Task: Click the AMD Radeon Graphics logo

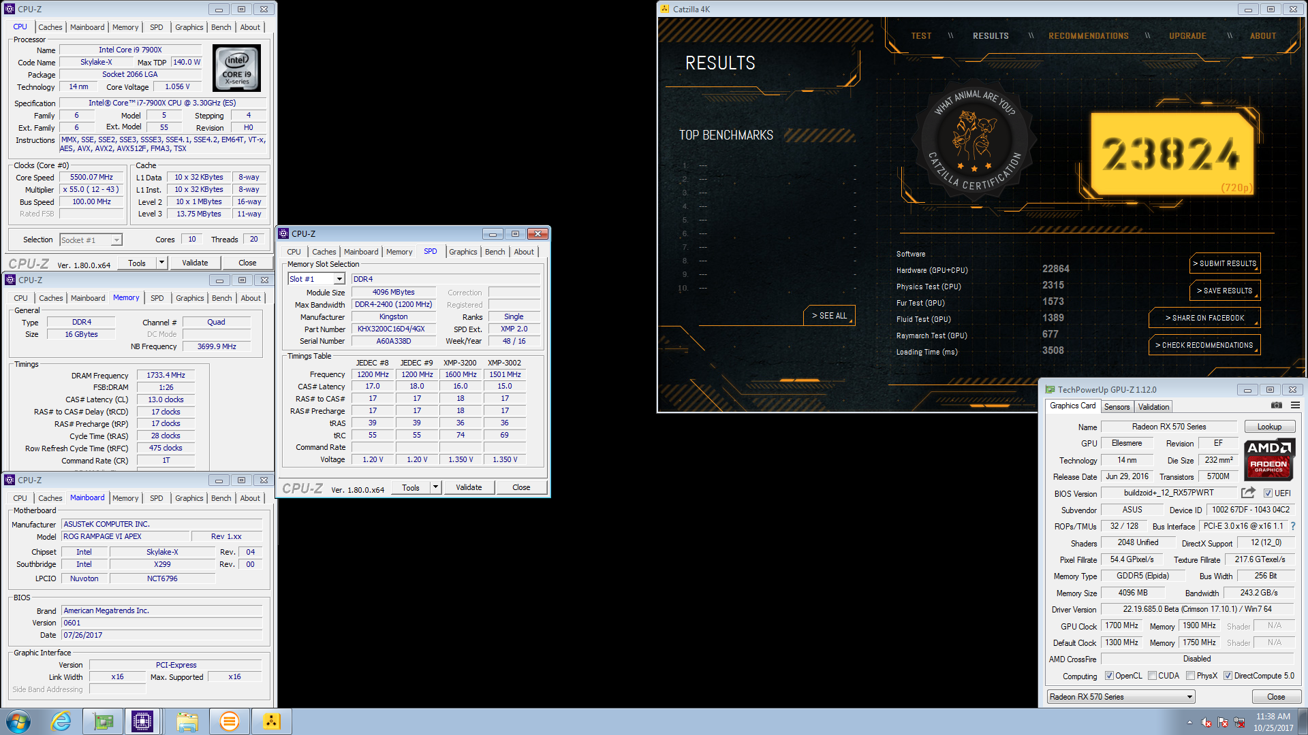Action: tap(1269, 460)
